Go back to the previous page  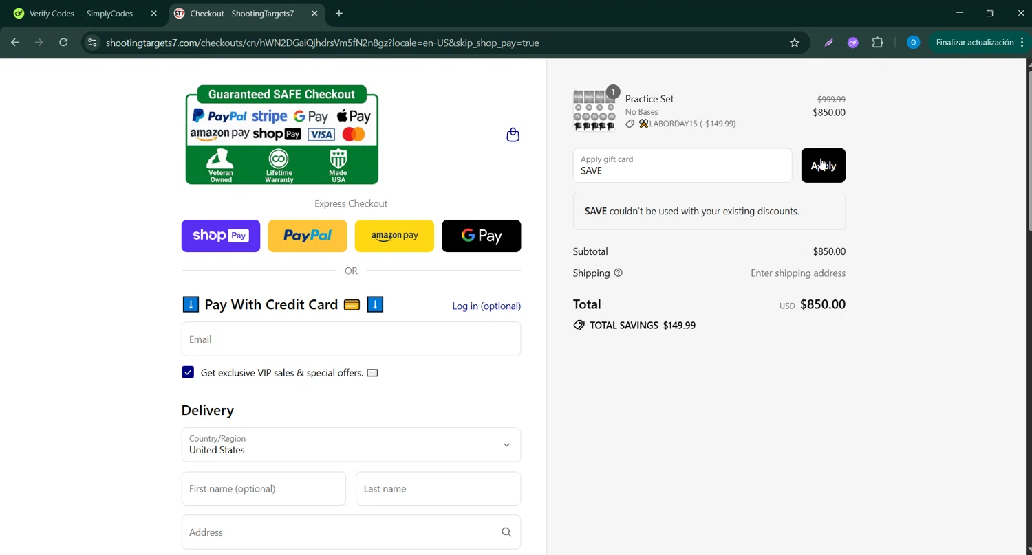click(x=15, y=43)
